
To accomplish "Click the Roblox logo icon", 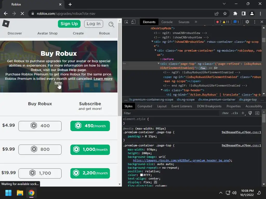I will (6, 24).
